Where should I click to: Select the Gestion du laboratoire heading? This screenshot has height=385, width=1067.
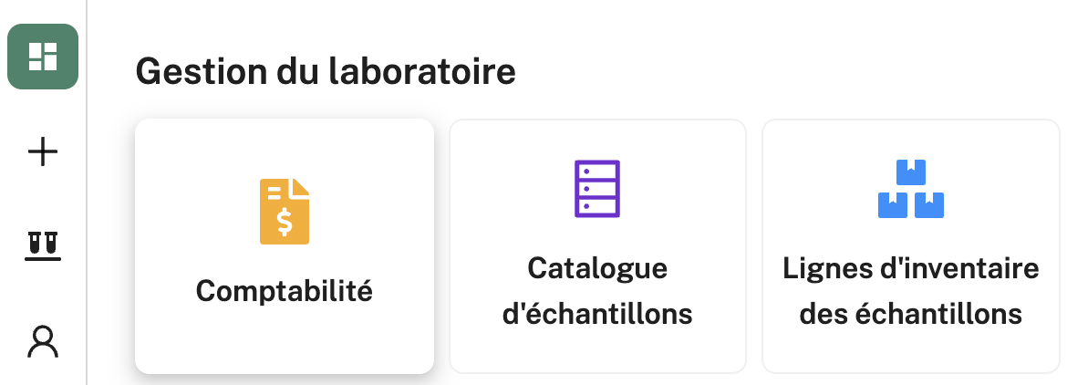[326, 71]
